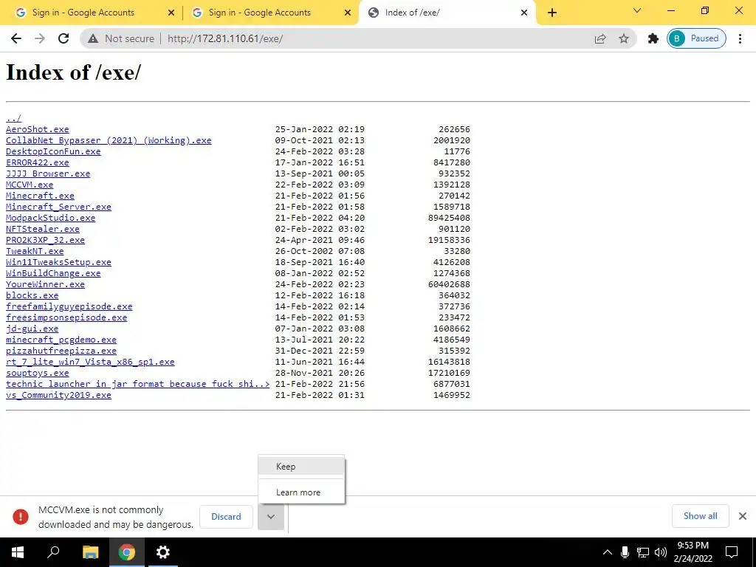
Task: Open the parent directory link
Action: pos(13,118)
